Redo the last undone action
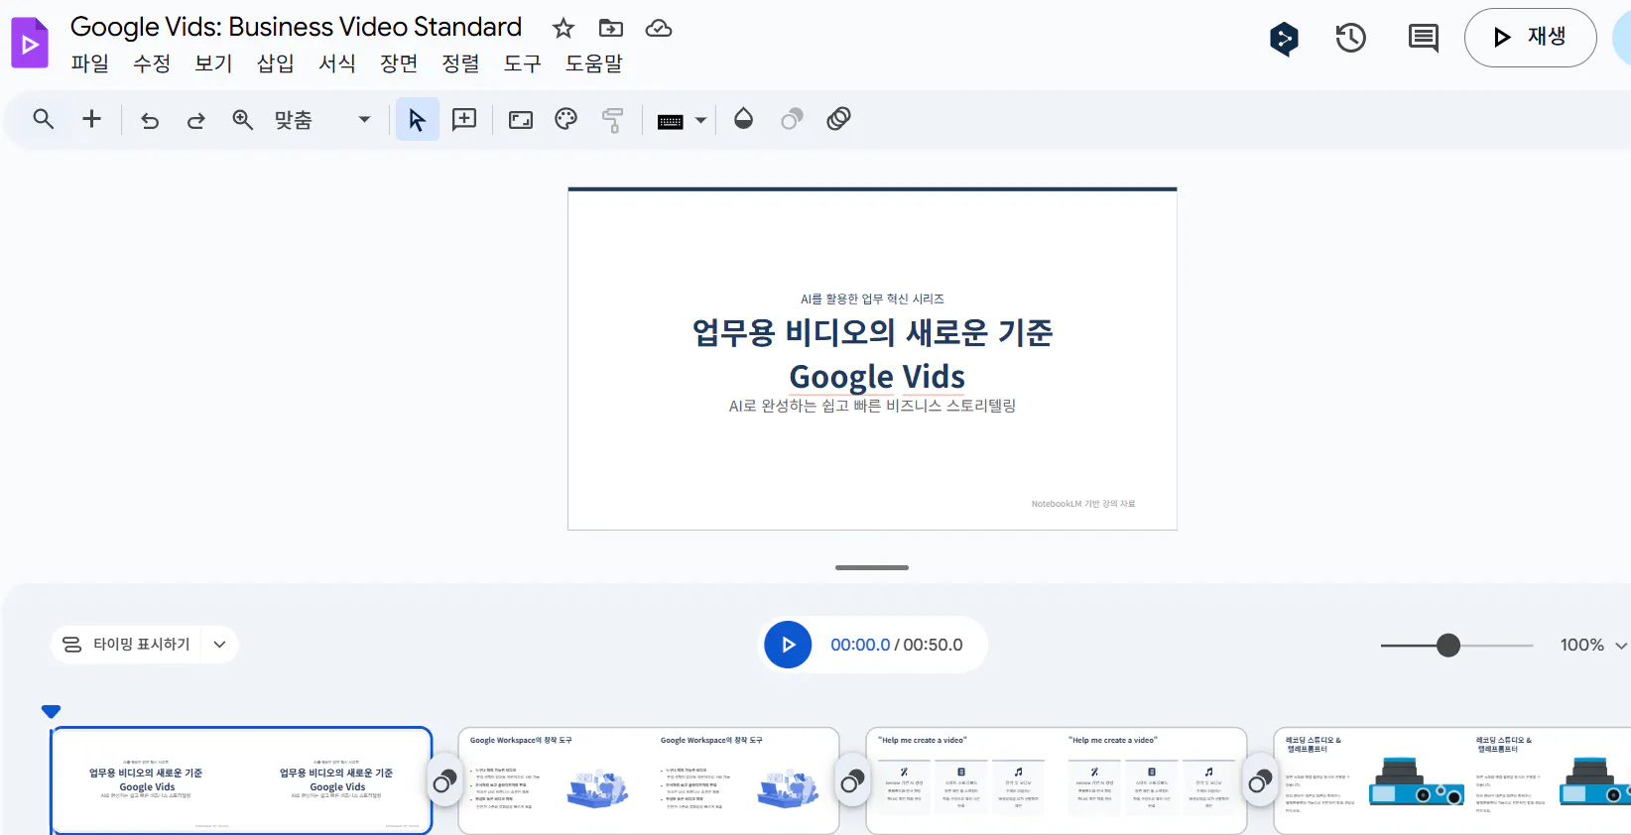This screenshot has height=835, width=1631. coord(196,120)
